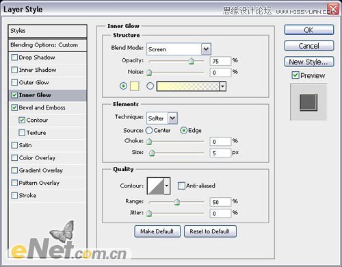This screenshot has height=267, width=342.
Task: Uncheck the Inner Glow checkbox
Action: coord(14,95)
